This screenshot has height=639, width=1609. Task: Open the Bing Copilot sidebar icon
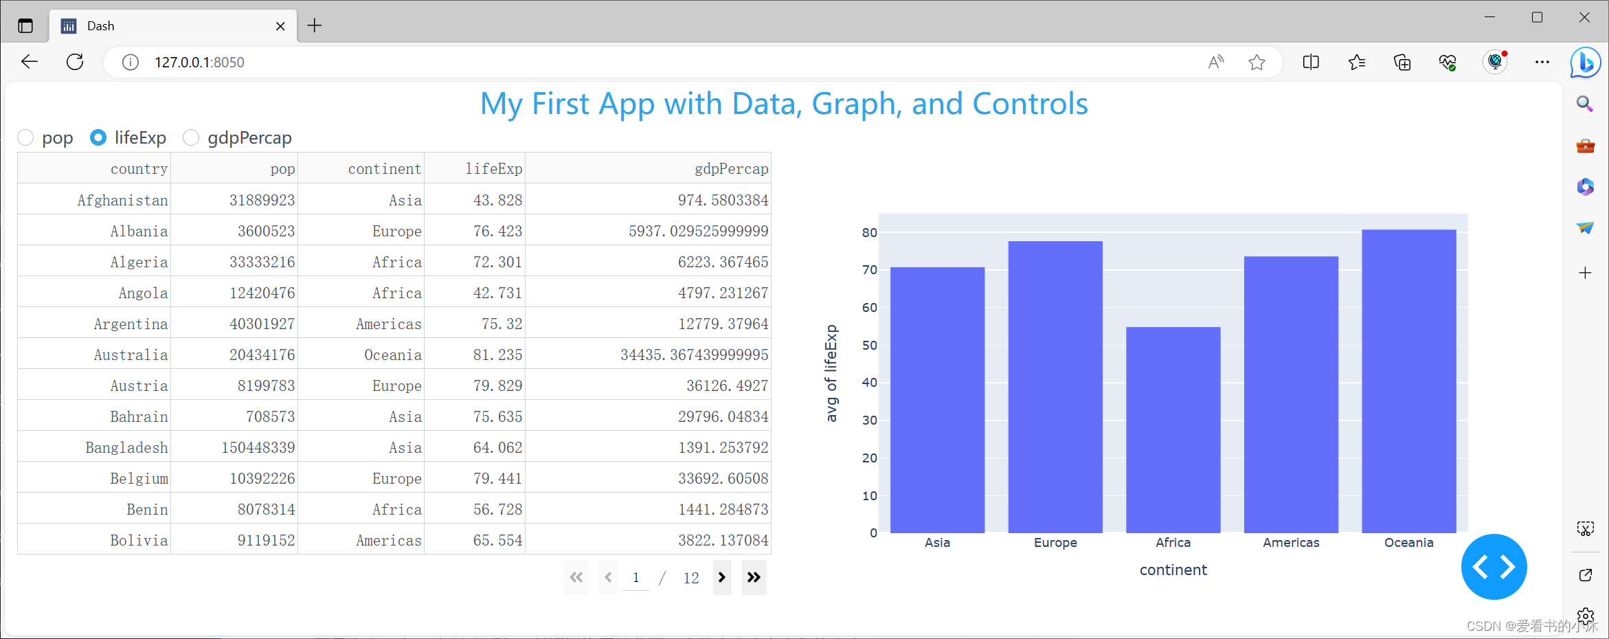click(x=1586, y=63)
